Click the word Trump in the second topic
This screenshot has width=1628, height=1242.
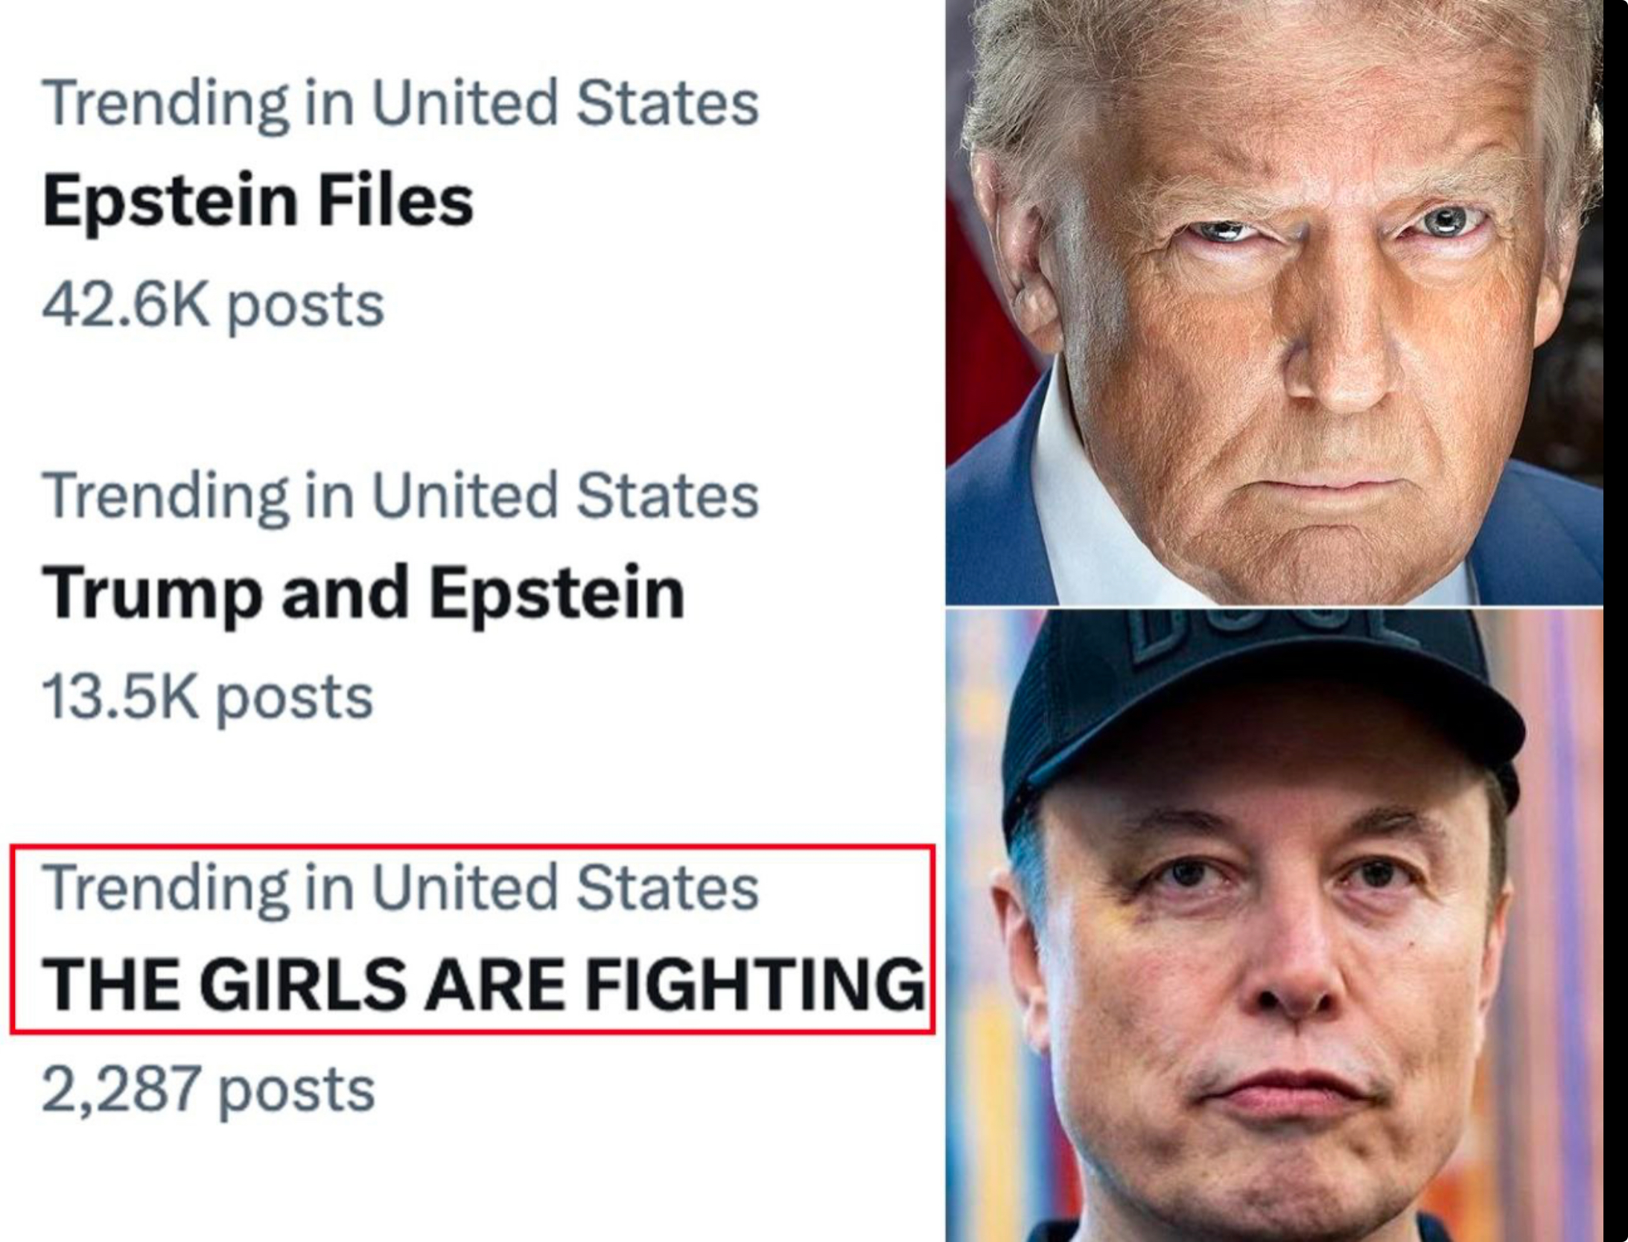click(x=153, y=593)
